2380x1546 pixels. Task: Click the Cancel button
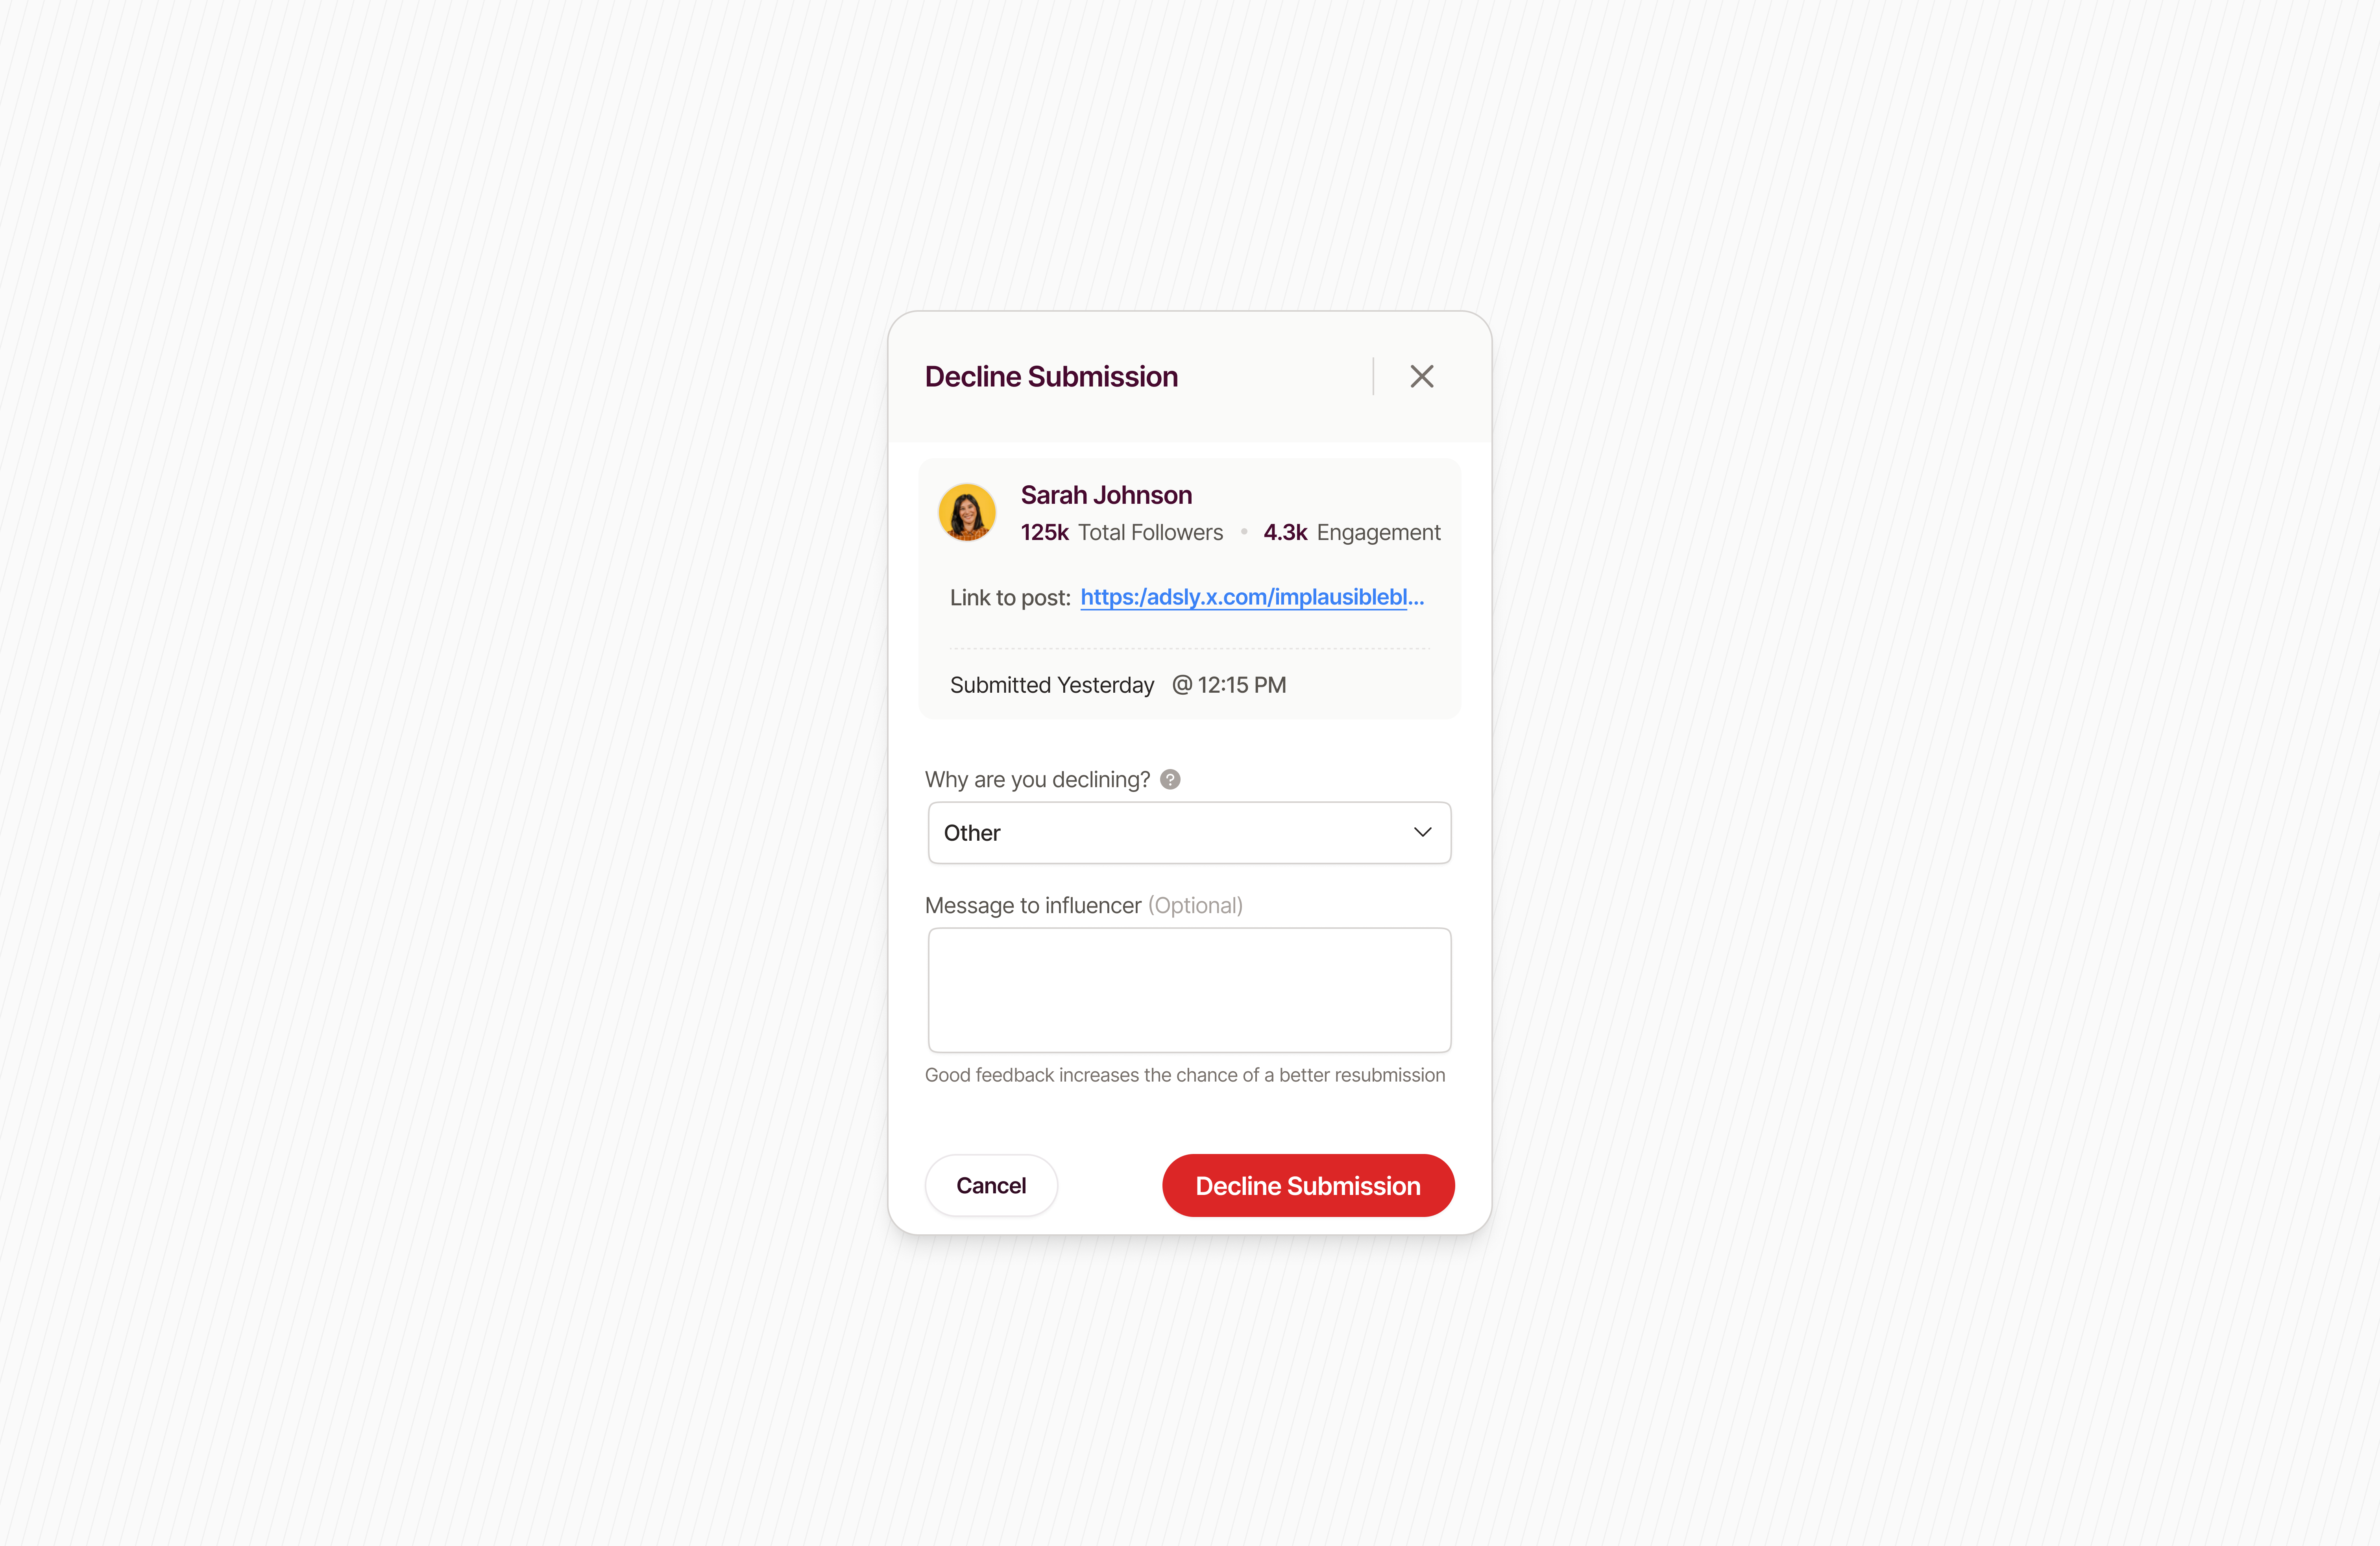pyautogui.click(x=990, y=1185)
